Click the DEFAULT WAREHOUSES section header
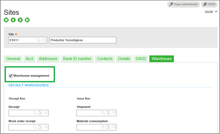The height and width of the screenshot is (134, 220). click(x=29, y=85)
